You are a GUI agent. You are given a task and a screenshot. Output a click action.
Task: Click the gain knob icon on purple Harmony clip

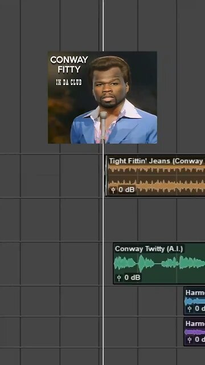[x=190, y=340]
